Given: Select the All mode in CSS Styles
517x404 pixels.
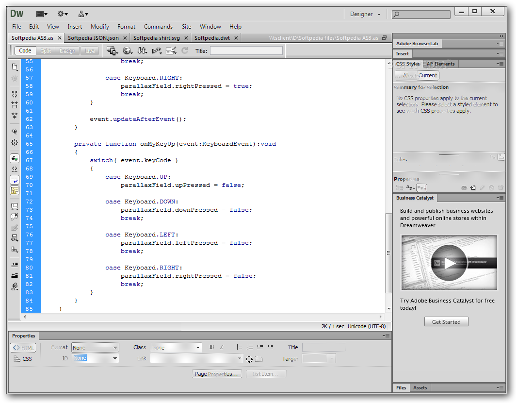Looking at the screenshot, I should click(x=406, y=76).
